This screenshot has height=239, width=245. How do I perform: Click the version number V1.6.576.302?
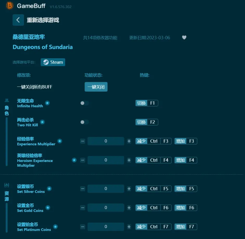coord(61,7)
